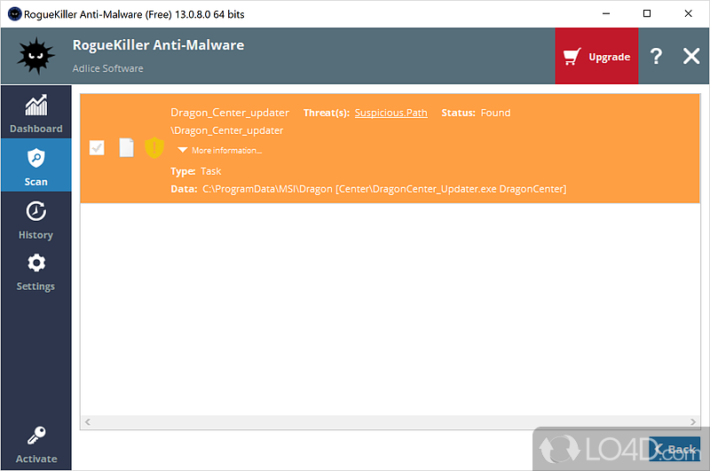Click the horizontal scrollbar left arrow
710x471 pixels.
coord(87,421)
